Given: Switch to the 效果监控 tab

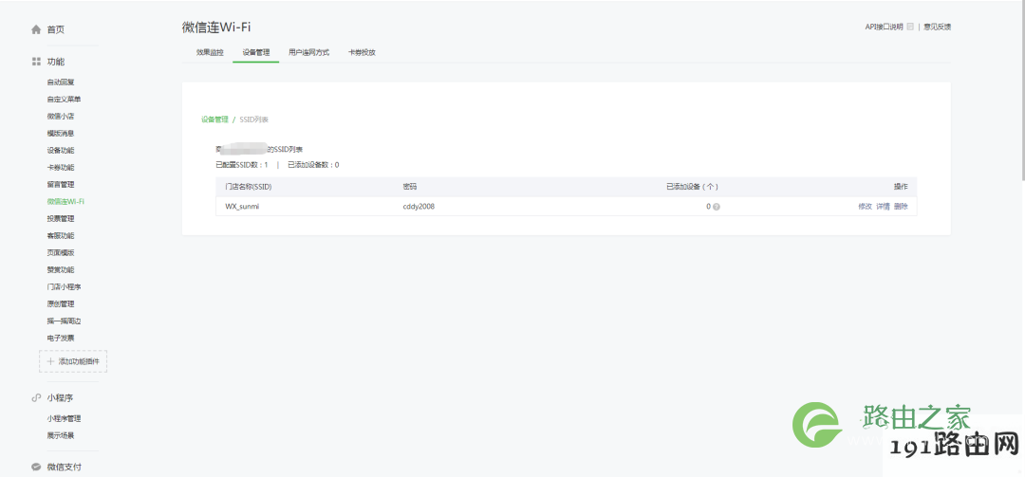Looking at the screenshot, I should (x=210, y=52).
